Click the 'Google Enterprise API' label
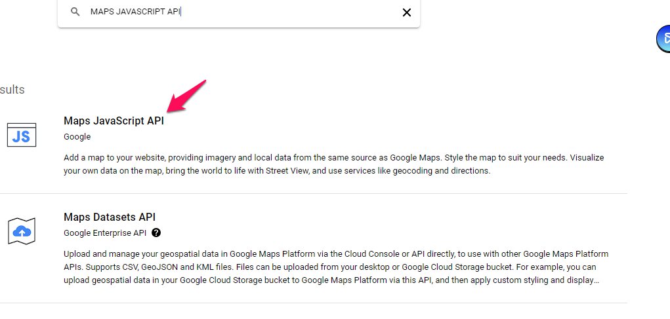670x319 pixels. (105, 233)
